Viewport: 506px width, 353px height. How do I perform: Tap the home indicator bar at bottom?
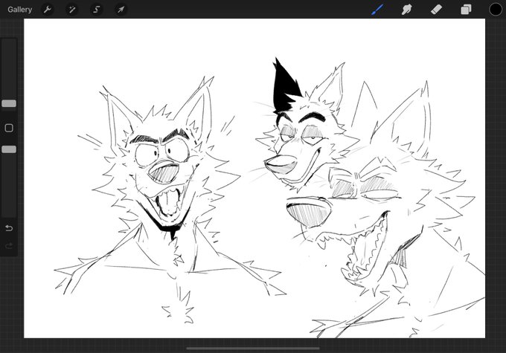253,348
